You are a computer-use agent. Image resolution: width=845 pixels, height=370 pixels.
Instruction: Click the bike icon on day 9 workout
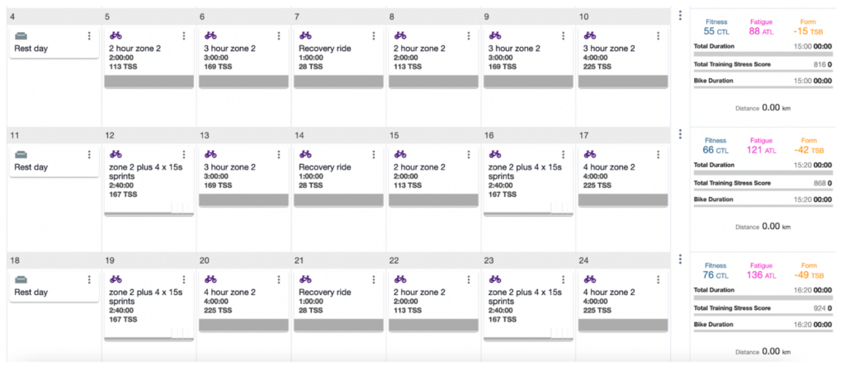pyautogui.click(x=495, y=36)
